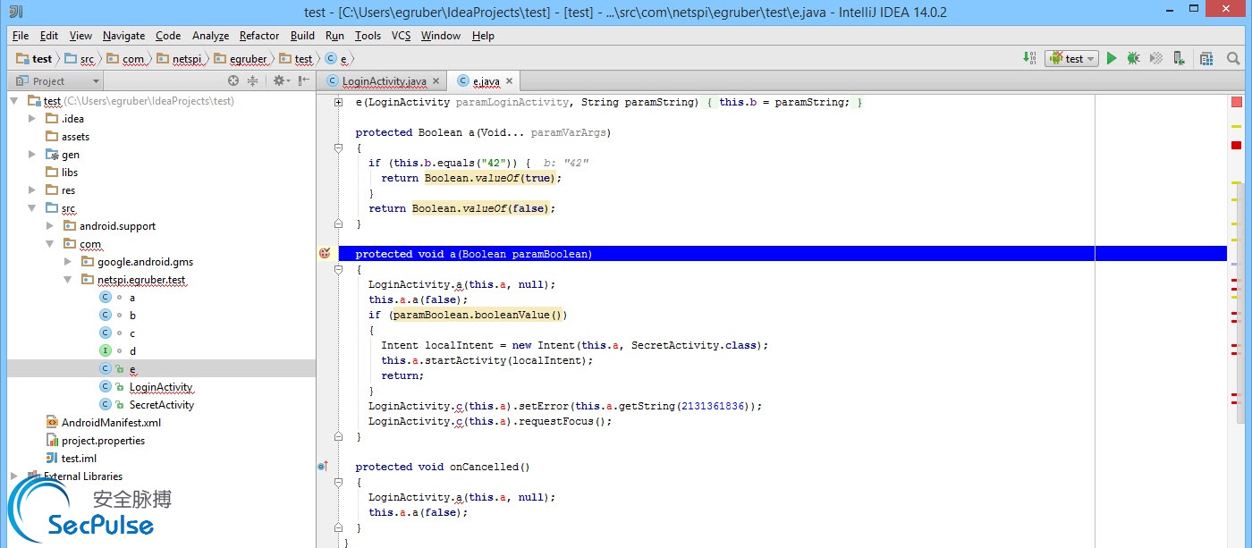Expand External Libraries node
This screenshot has width=1252, height=548.
pos(14,476)
